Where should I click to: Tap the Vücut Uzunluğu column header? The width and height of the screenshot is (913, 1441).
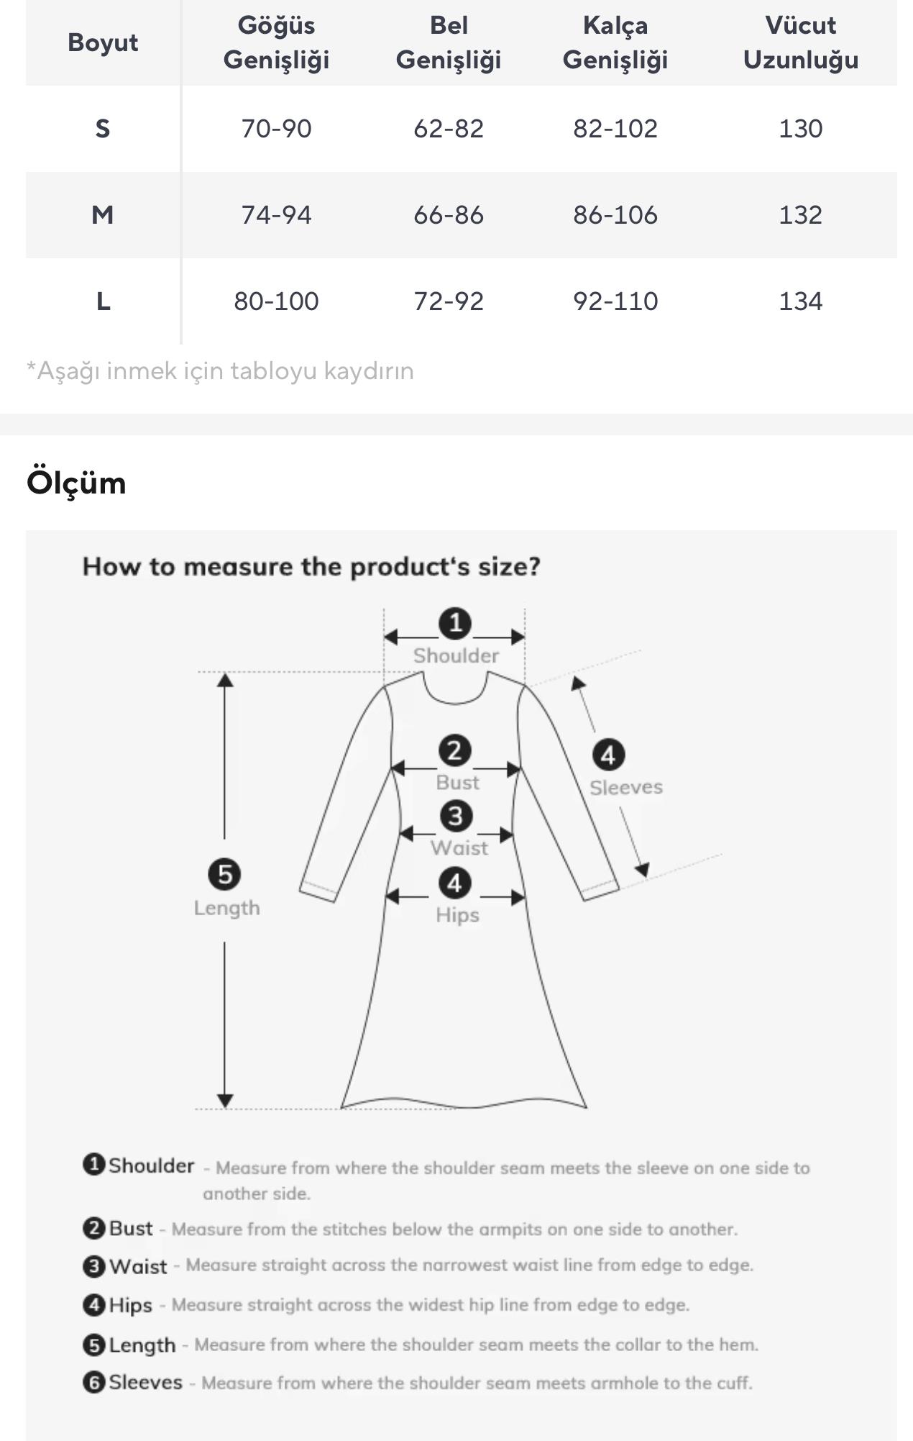(800, 42)
